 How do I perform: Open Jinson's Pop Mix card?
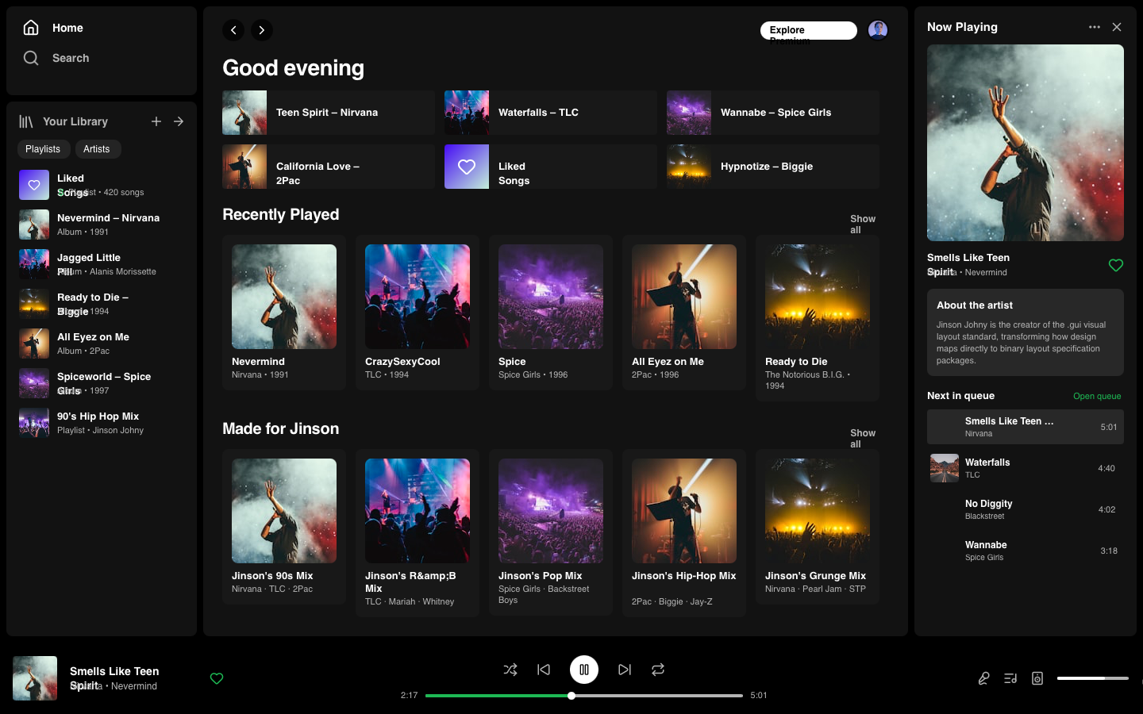pos(551,533)
